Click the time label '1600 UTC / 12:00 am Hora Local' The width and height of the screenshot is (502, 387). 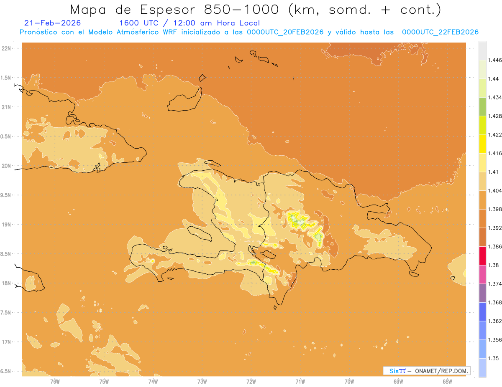[x=190, y=23]
